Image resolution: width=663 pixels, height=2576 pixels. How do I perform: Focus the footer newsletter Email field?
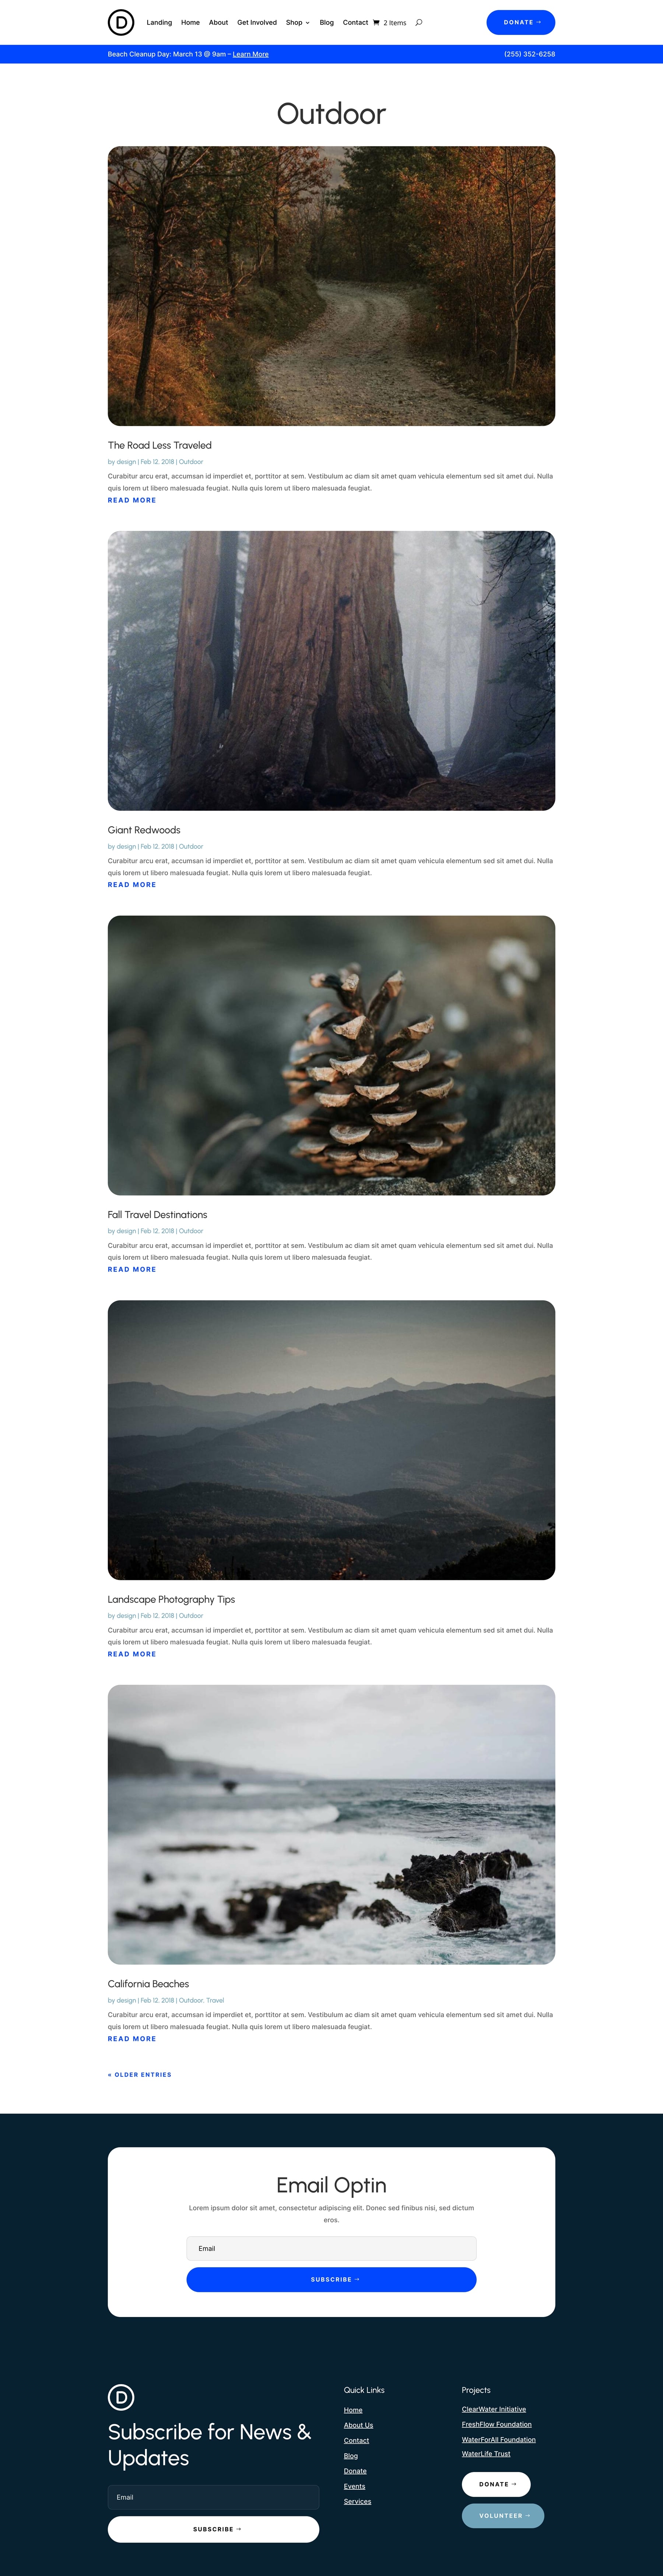click(x=213, y=2497)
